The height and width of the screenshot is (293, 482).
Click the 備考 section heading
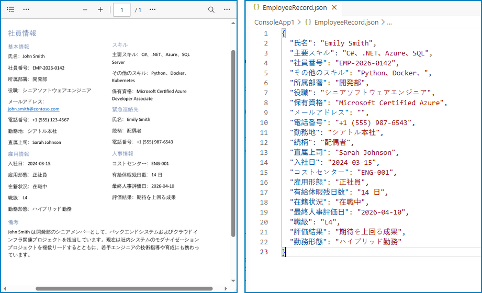point(13,222)
